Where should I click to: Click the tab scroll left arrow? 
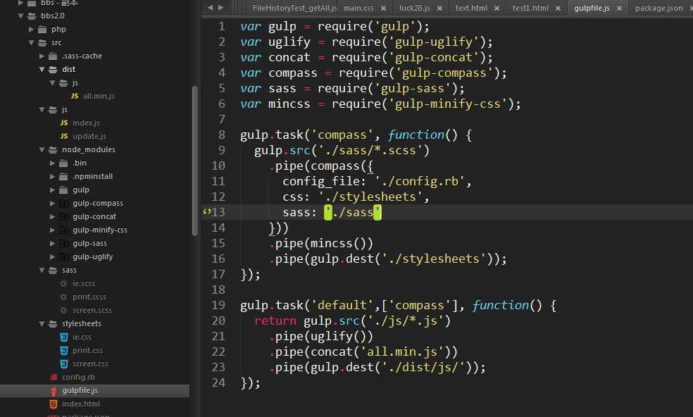click(211, 8)
